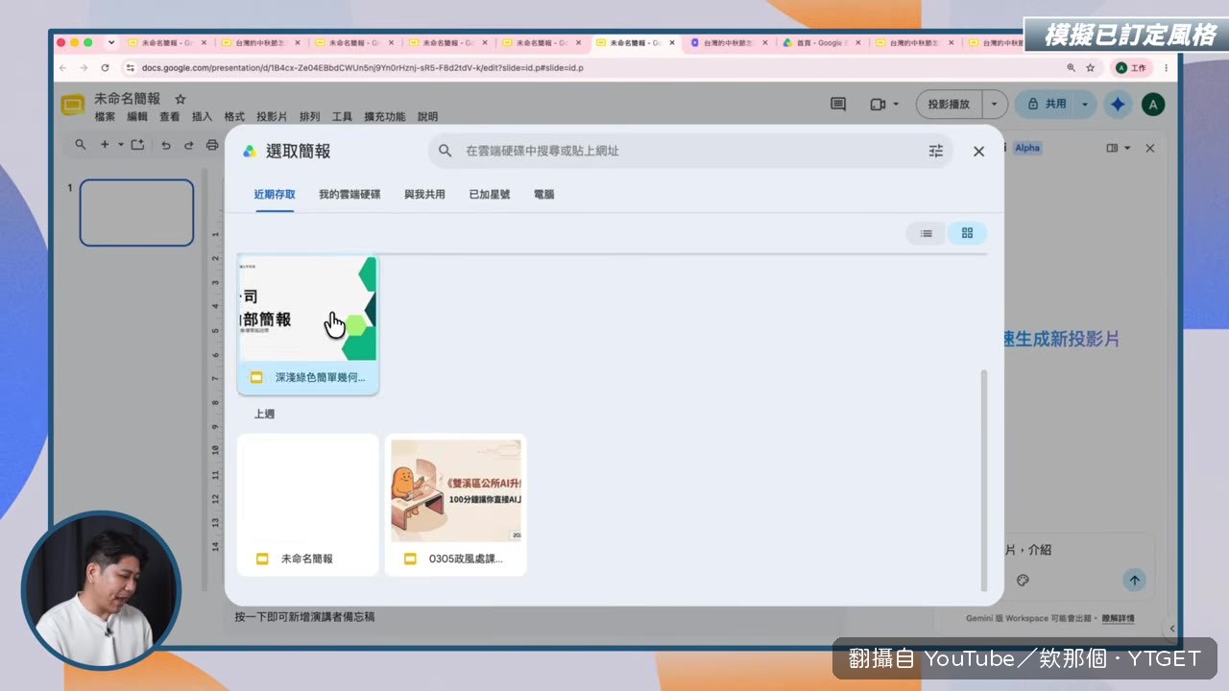Undo the last action

[x=166, y=145]
